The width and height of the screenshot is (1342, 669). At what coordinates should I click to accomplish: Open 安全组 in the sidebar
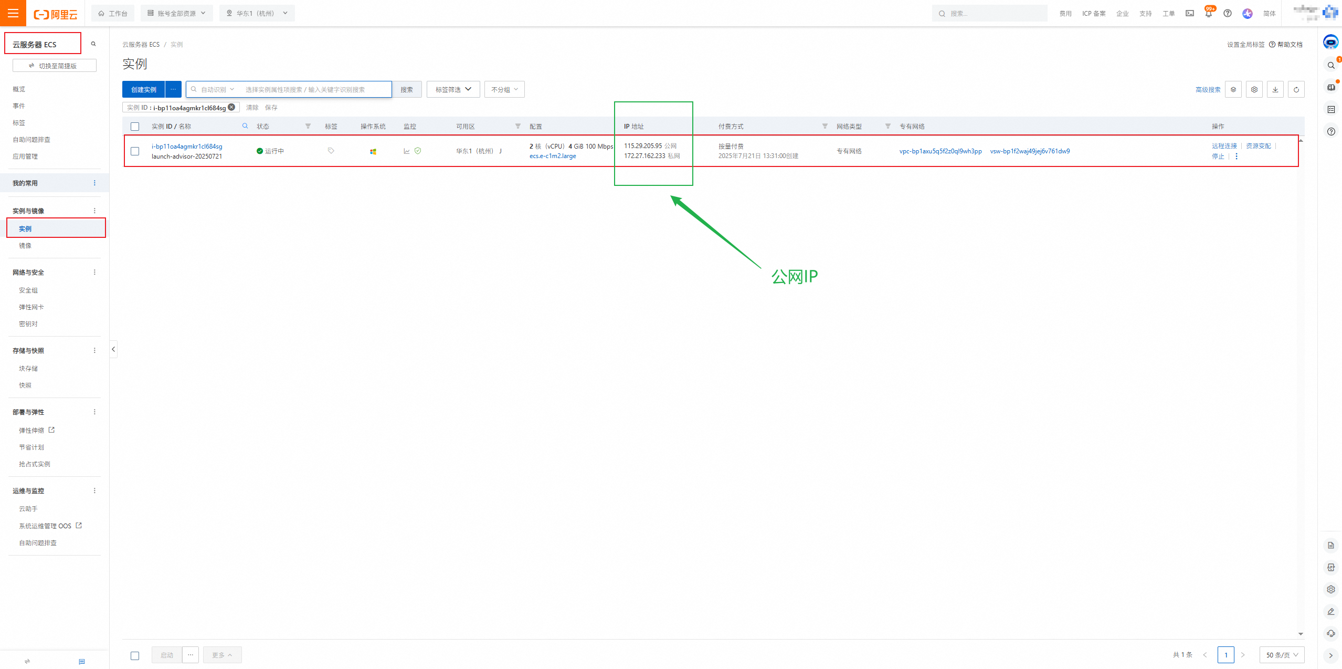28,290
